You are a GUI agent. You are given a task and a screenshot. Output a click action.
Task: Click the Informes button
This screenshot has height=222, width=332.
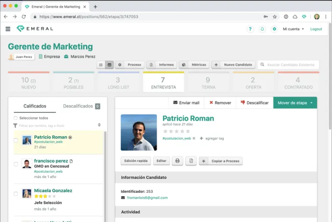point(162,65)
